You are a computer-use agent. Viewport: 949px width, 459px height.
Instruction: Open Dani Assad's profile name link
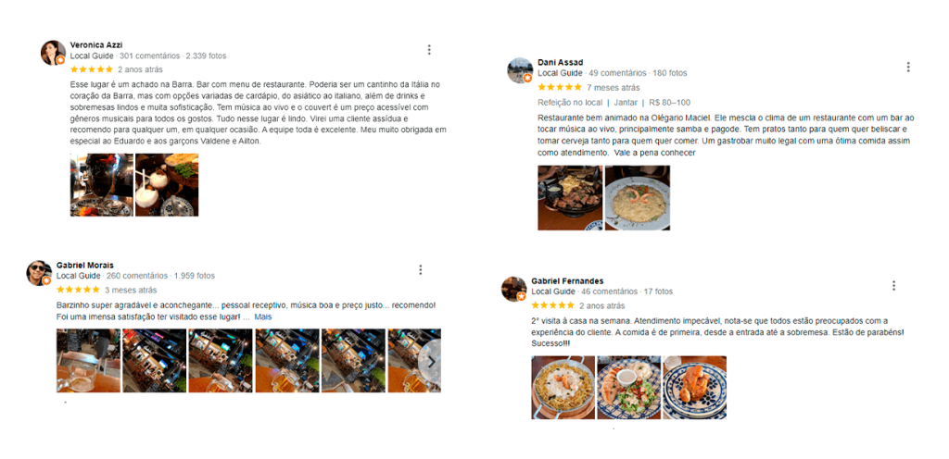[x=561, y=62]
